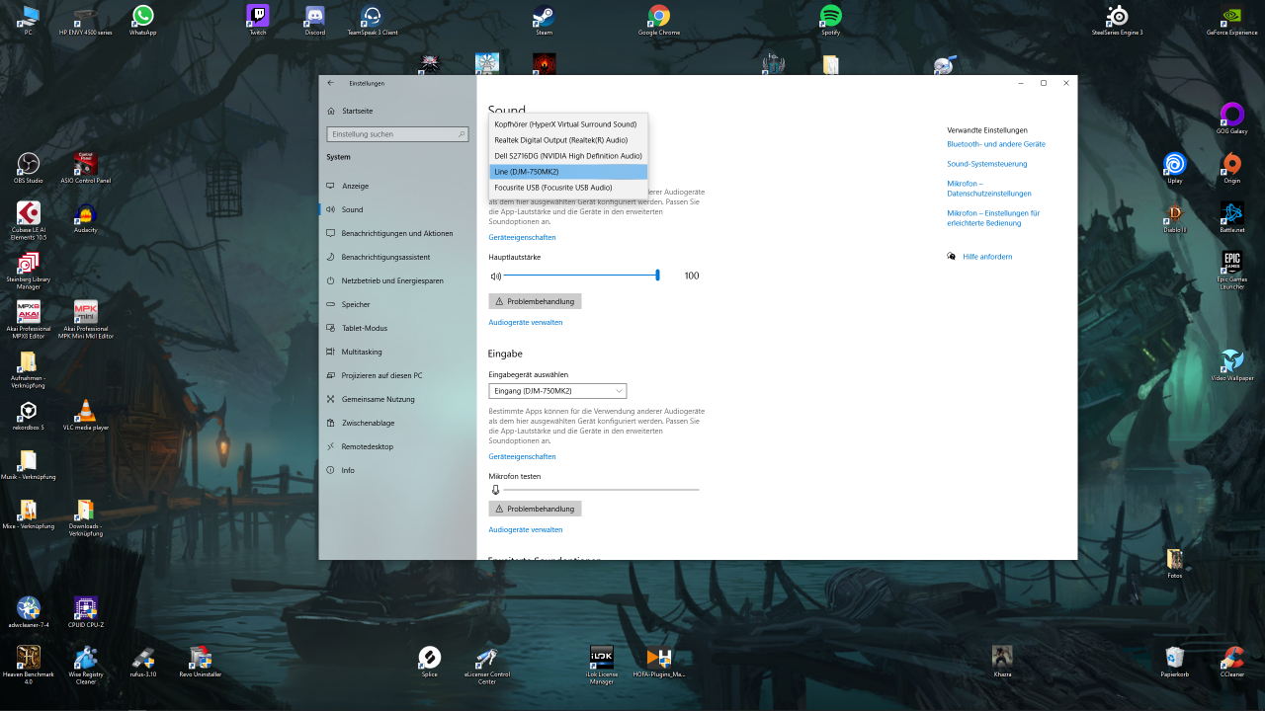The width and height of the screenshot is (1265, 711).
Task: Open TeamSpeak 3 Client icon
Action: coord(373,20)
